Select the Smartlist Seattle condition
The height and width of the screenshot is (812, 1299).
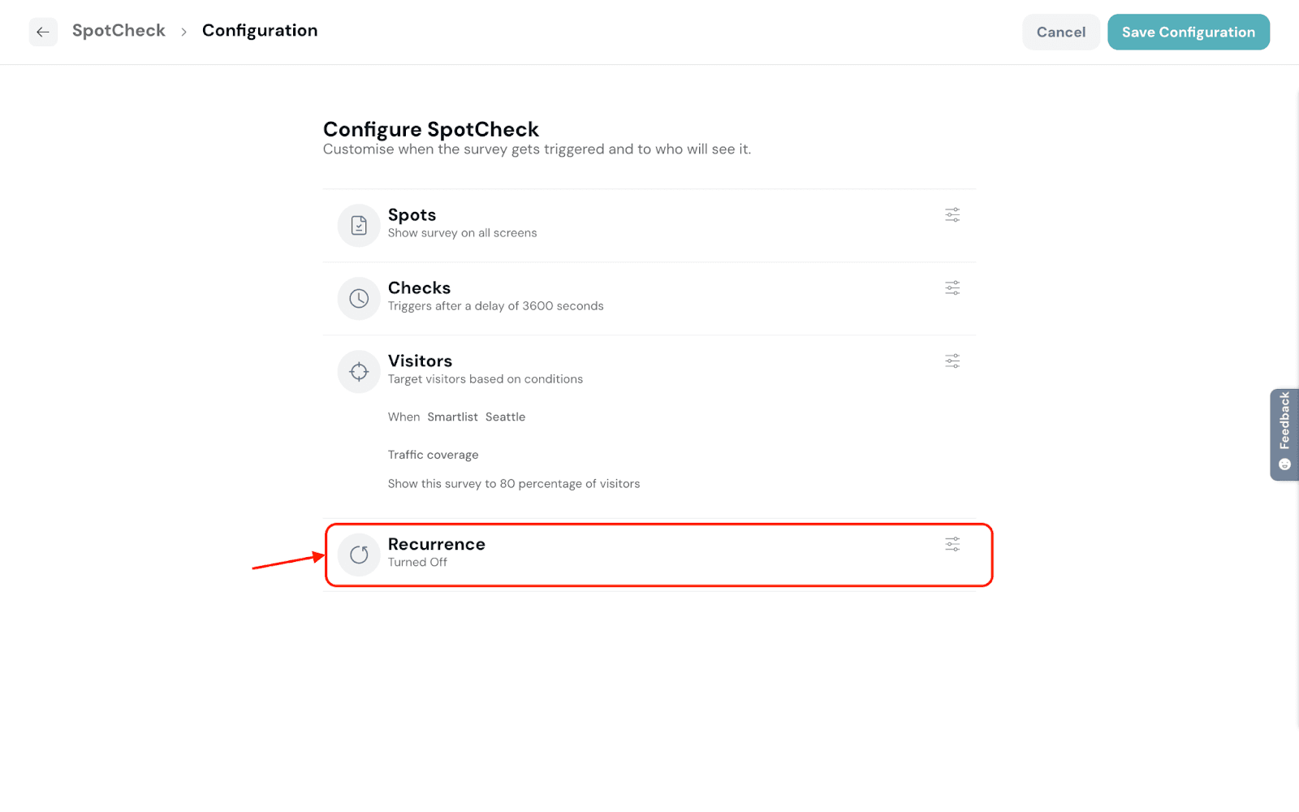click(x=477, y=417)
